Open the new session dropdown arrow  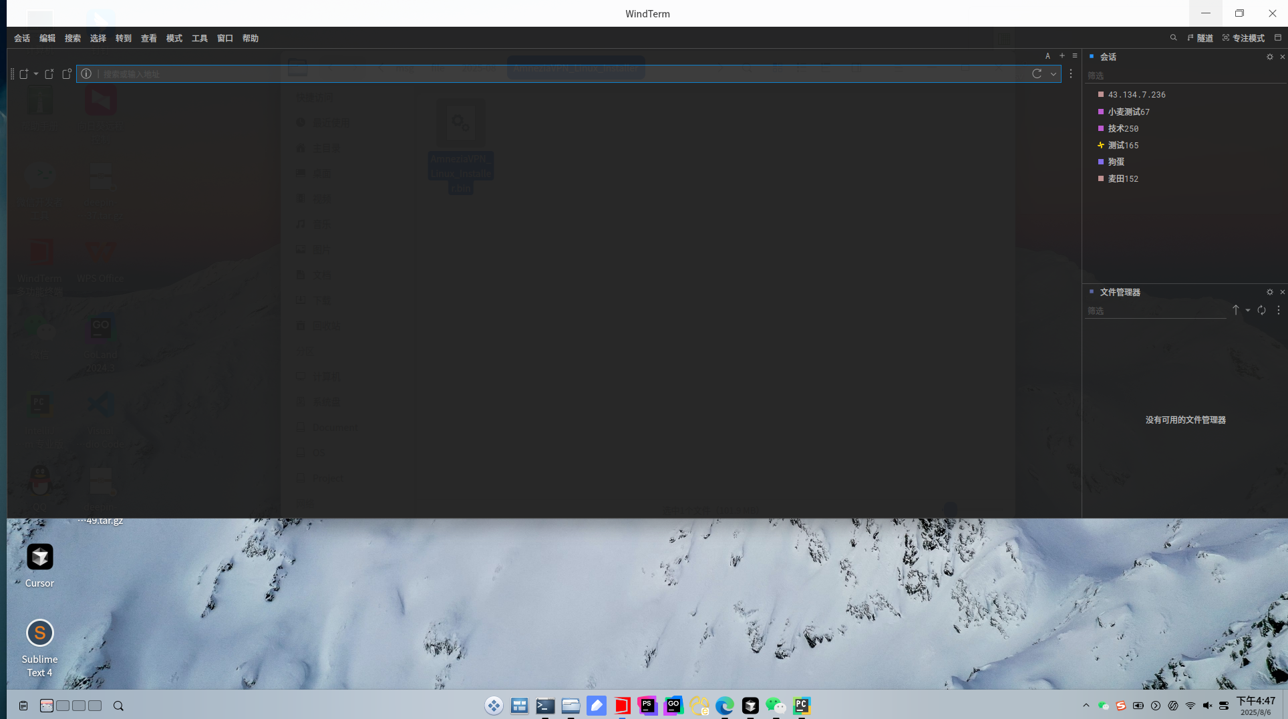35,74
